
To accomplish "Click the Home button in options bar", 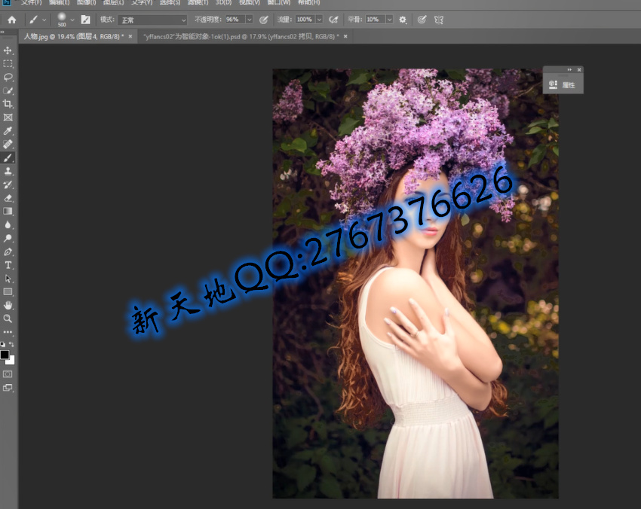I will pos(11,20).
